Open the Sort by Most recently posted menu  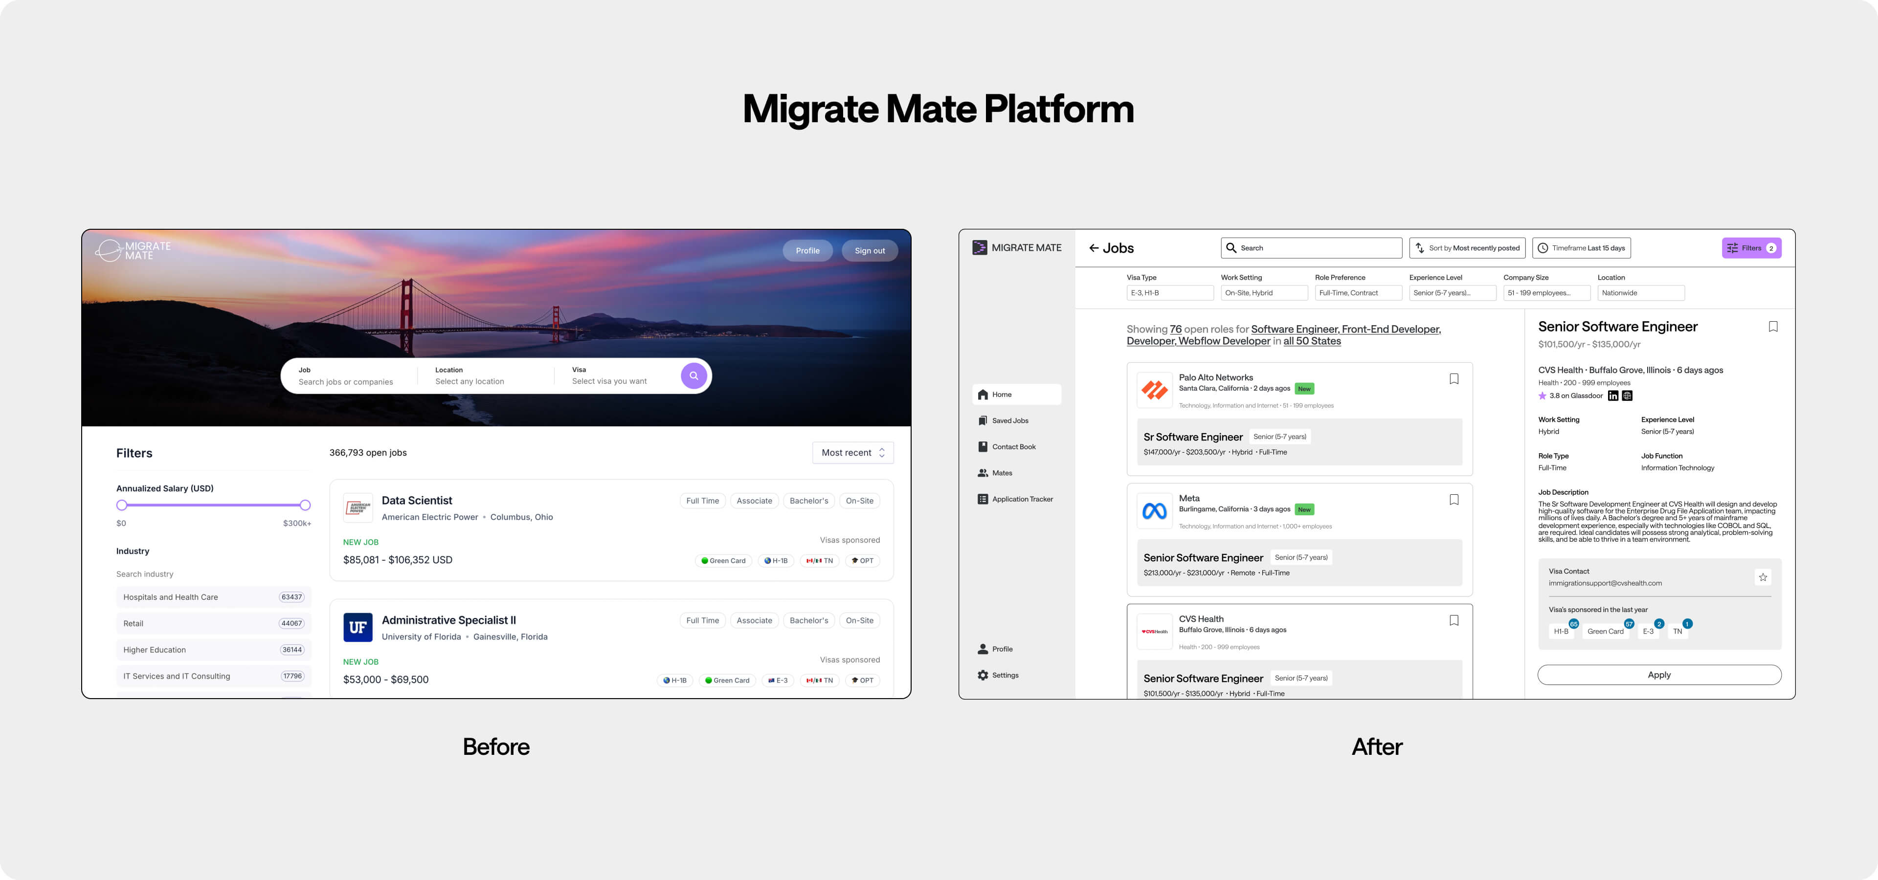(x=1467, y=248)
